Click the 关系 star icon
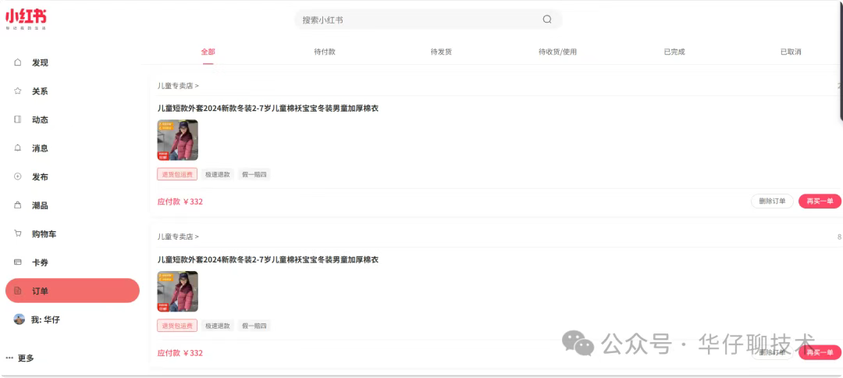 (x=18, y=91)
